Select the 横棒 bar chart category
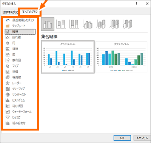The height and width of the screenshot is (143, 151). 20,49
